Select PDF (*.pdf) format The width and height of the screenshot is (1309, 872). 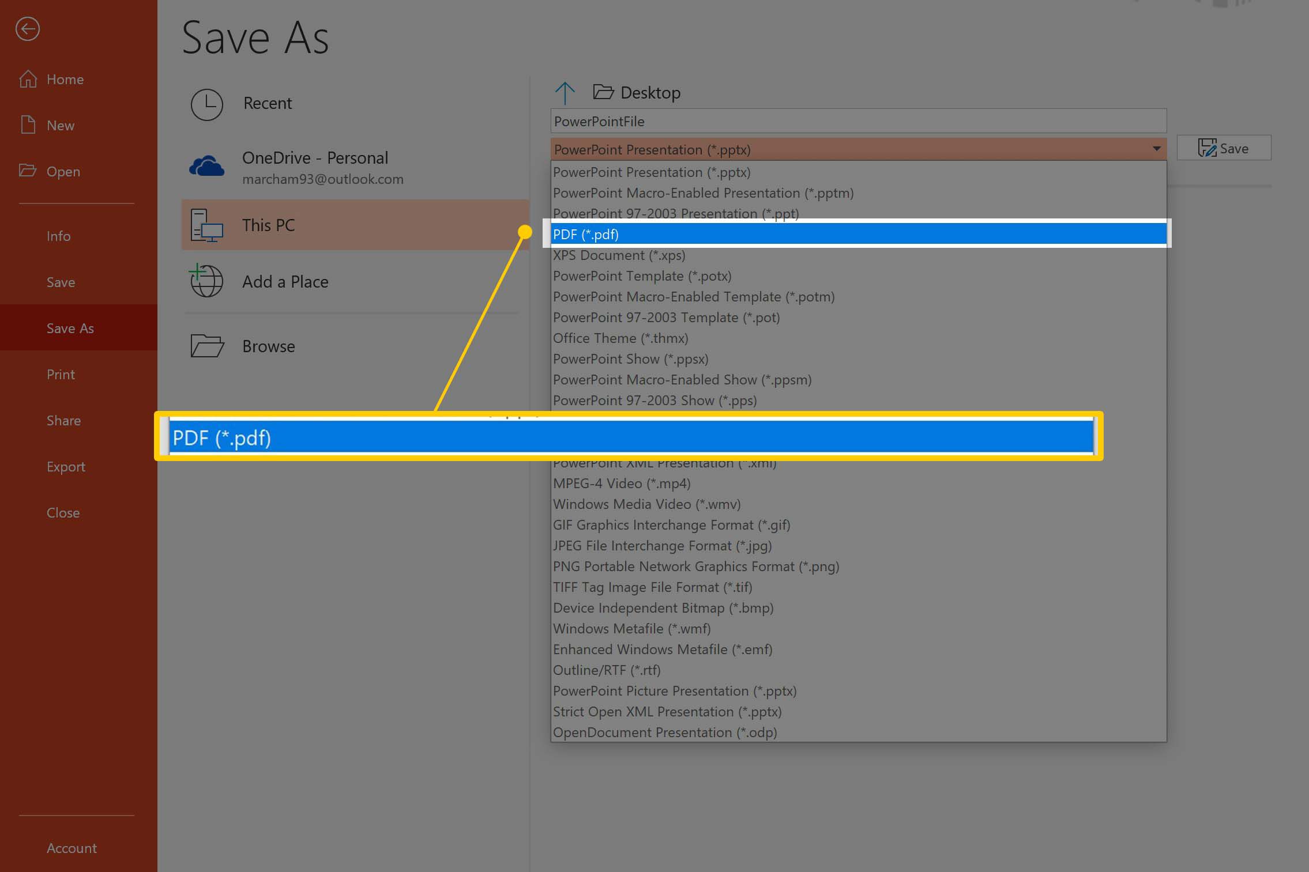[857, 233]
